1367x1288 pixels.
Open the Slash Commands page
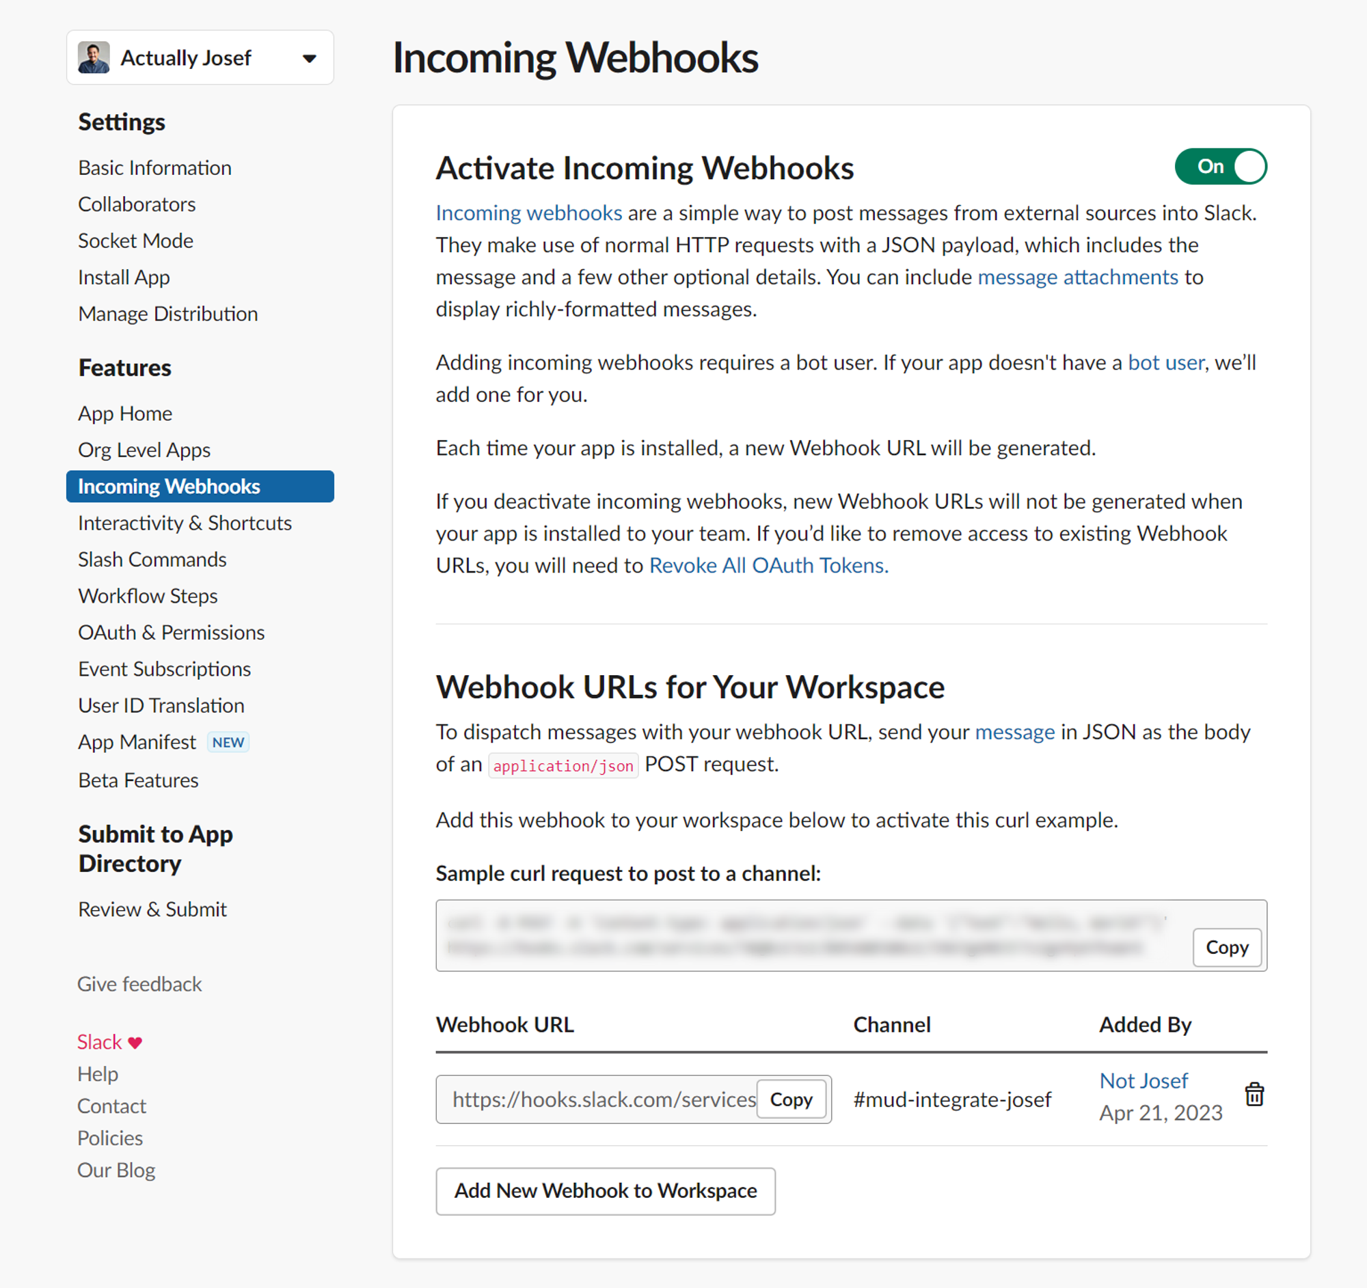tap(152, 560)
